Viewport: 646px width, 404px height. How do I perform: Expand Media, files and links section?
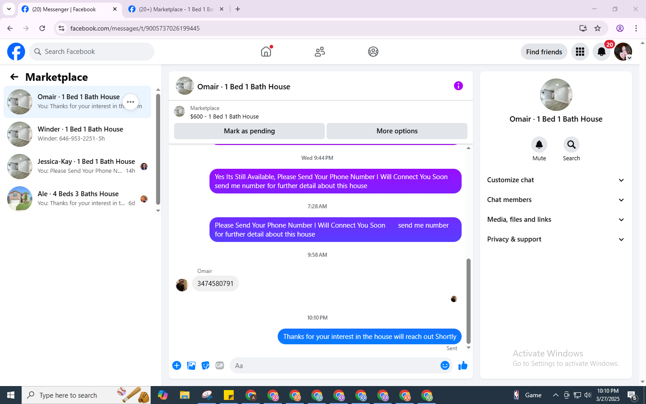[556, 220]
